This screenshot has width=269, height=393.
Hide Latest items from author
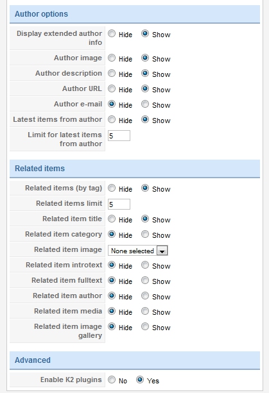click(112, 119)
